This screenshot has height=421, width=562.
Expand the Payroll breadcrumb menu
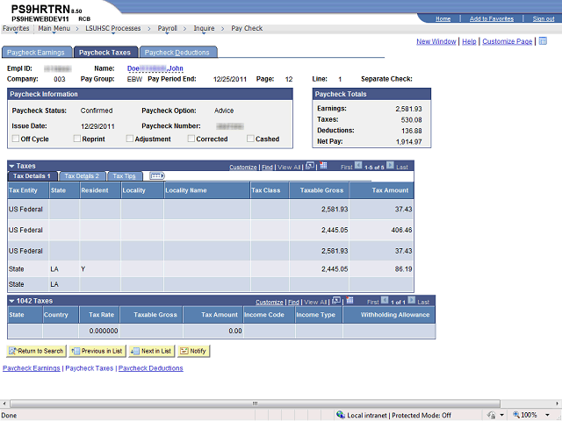[168, 29]
